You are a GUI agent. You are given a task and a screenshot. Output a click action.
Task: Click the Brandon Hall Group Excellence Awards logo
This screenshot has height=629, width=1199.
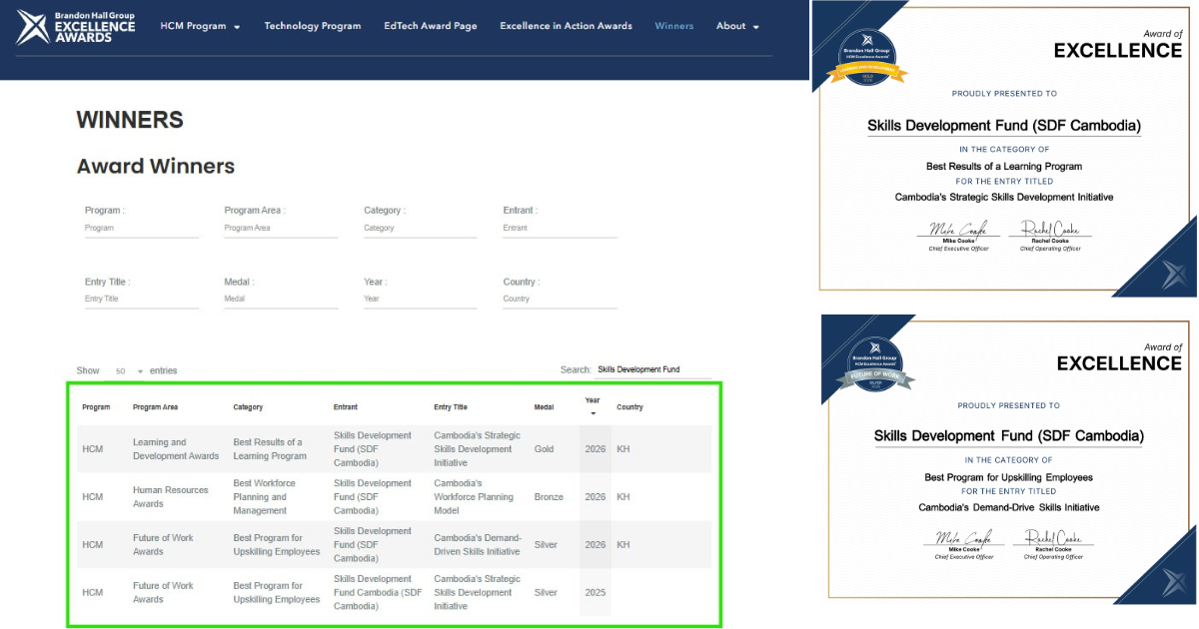(76, 27)
